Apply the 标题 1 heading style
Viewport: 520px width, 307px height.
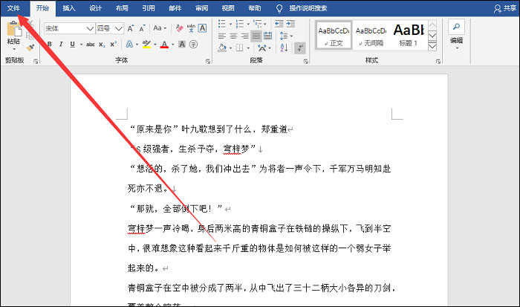tap(407, 34)
